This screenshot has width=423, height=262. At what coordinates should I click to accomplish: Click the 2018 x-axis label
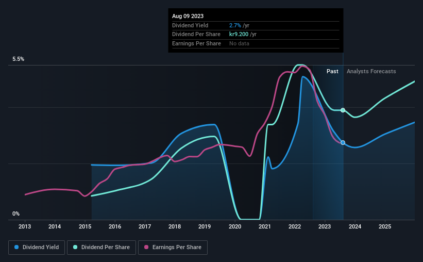coord(175,226)
